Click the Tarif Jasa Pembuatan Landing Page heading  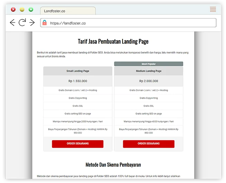coord(113,42)
